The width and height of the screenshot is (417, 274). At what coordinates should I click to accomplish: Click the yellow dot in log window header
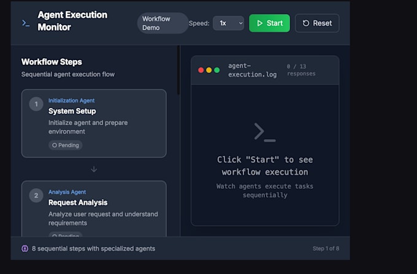[209, 70]
